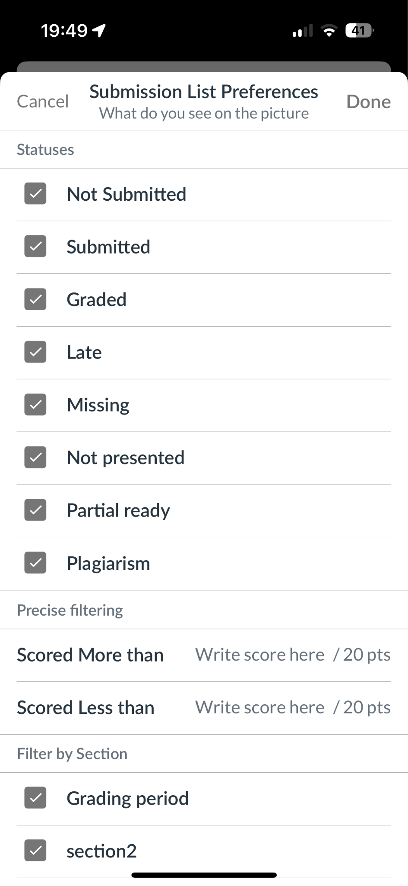Tap the battery indicator in status bar
This screenshot has height=886, width=408.
tap(359, 31)
